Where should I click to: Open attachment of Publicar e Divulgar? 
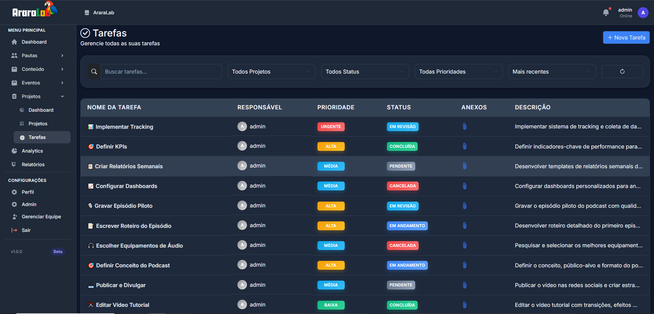click(x=465, y=285)
